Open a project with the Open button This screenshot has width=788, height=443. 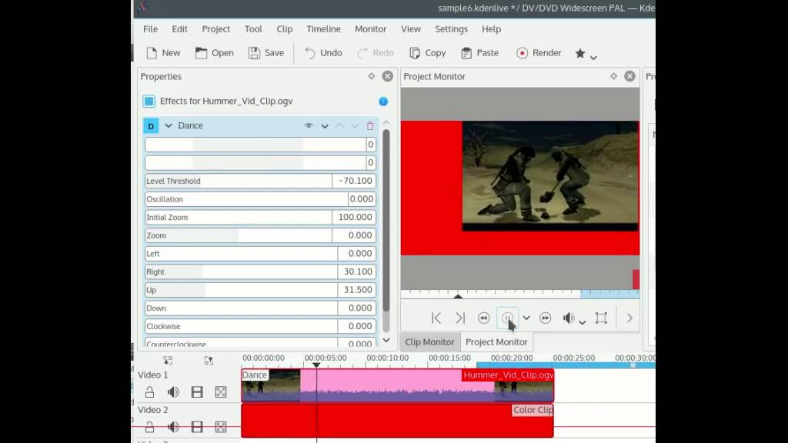point(214,53)
